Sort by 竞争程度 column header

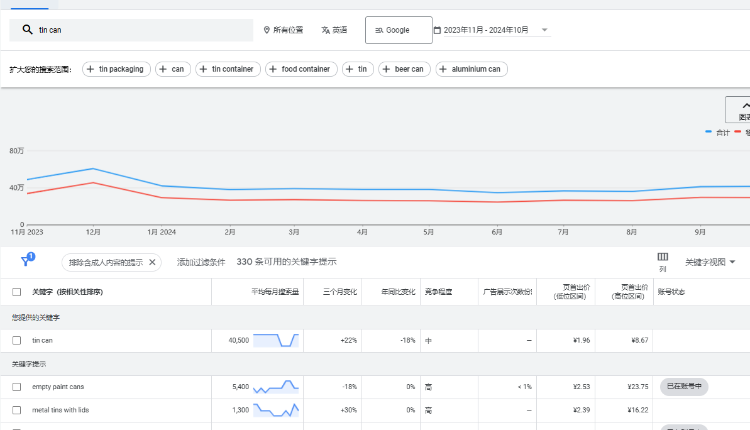point(439,292)
